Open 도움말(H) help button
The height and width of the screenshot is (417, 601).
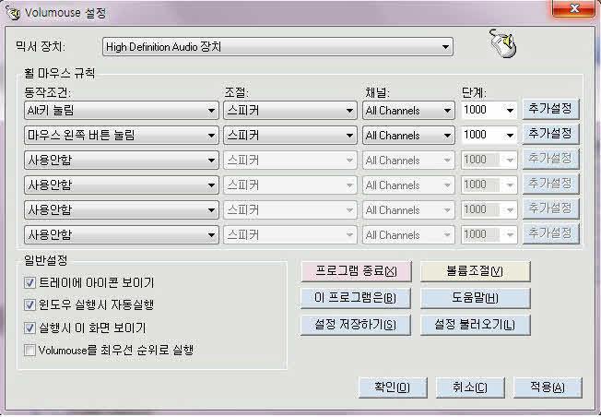tap(476, 298)
